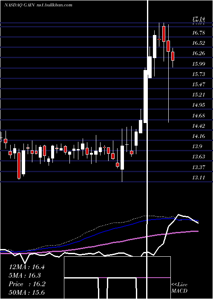Image resolution: width=213 pixels, height=299 pixels.
Task: Click the 14.95 price axis label
Action: (x=199, y=105)
